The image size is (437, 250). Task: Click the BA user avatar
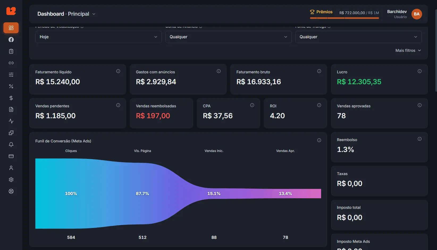click(417, 14)
